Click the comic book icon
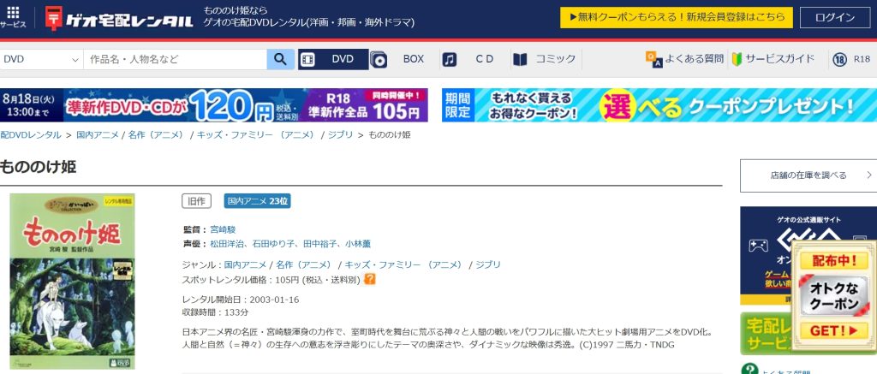The width and height of the screenshot is (877, 374). pyautogui.click(x=520, y=59)
